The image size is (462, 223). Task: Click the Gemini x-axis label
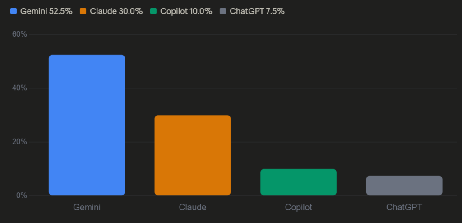tap(87, 208)
